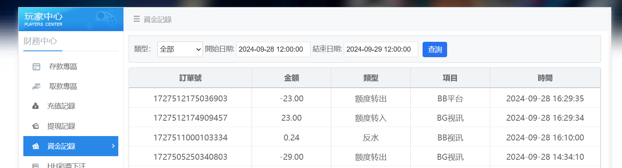Click the 項目 column header
Viewport: 622px width, 168px height.
(x=450, y=78)
